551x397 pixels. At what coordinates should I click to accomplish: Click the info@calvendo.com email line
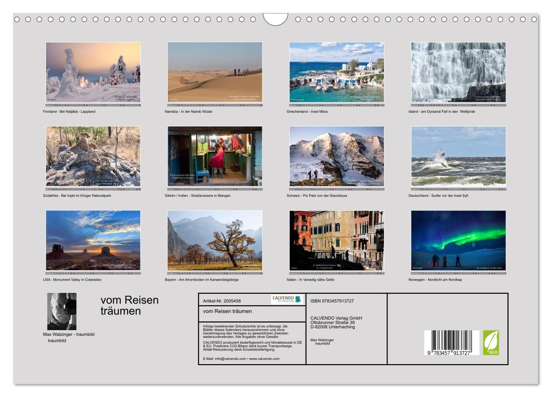coord(241,359)
